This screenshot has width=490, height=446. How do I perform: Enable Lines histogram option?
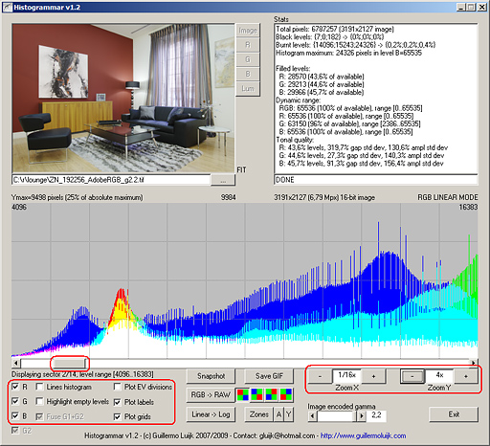click(x=39, y=387)
